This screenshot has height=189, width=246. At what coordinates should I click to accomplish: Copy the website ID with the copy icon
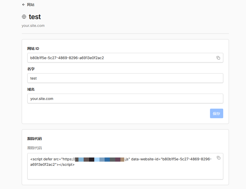coord(218,58)
